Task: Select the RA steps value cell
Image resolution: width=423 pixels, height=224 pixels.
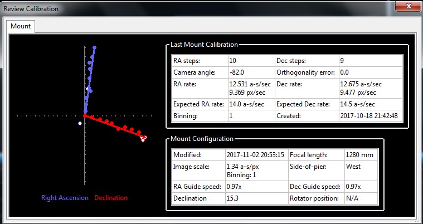Action: pos(251,61)
